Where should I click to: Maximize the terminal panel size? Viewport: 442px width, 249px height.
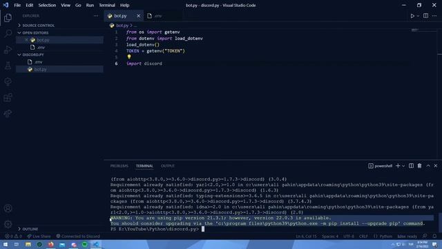[428, 166]
